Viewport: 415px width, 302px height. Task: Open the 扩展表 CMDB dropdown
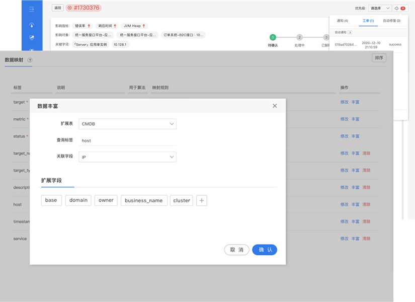coord(128,124)
